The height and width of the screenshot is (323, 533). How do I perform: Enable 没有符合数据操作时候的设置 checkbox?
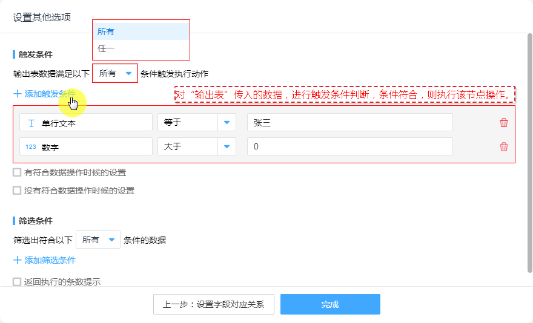(17, 191)
